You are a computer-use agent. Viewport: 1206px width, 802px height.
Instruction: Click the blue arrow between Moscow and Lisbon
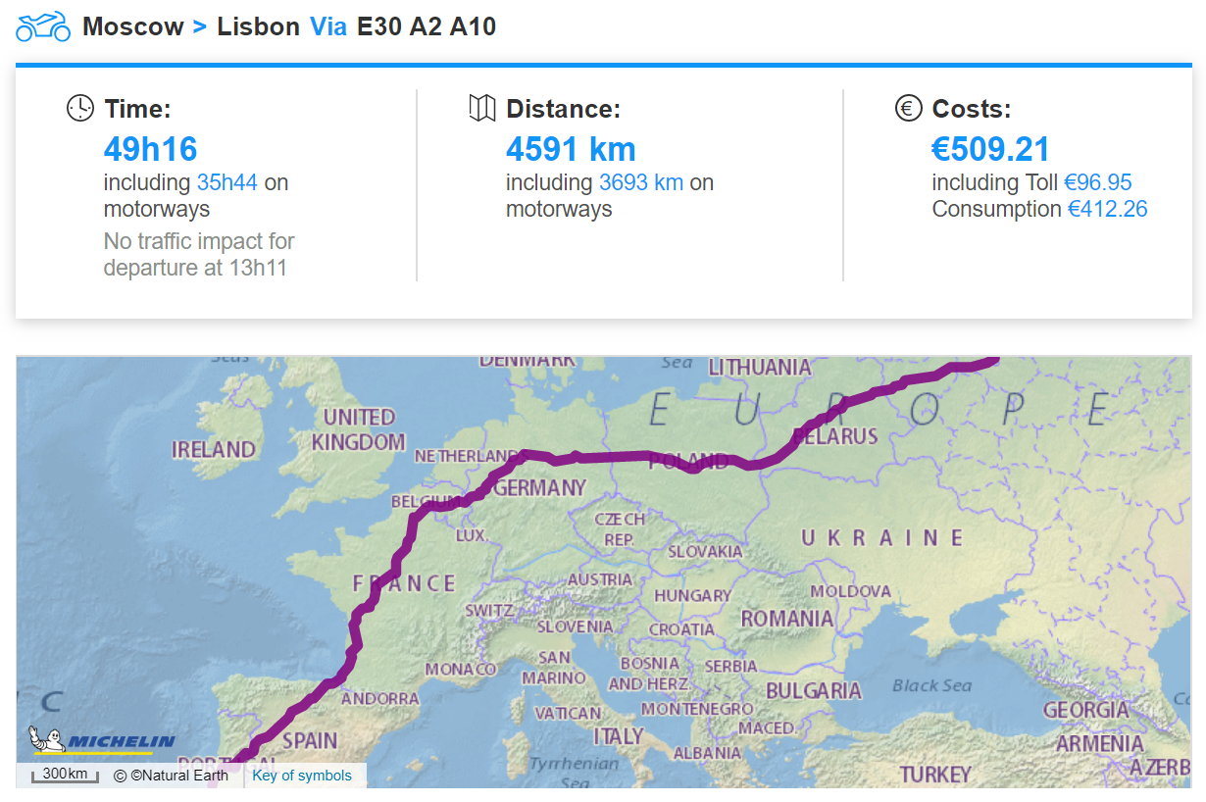[x=200, y=26]
